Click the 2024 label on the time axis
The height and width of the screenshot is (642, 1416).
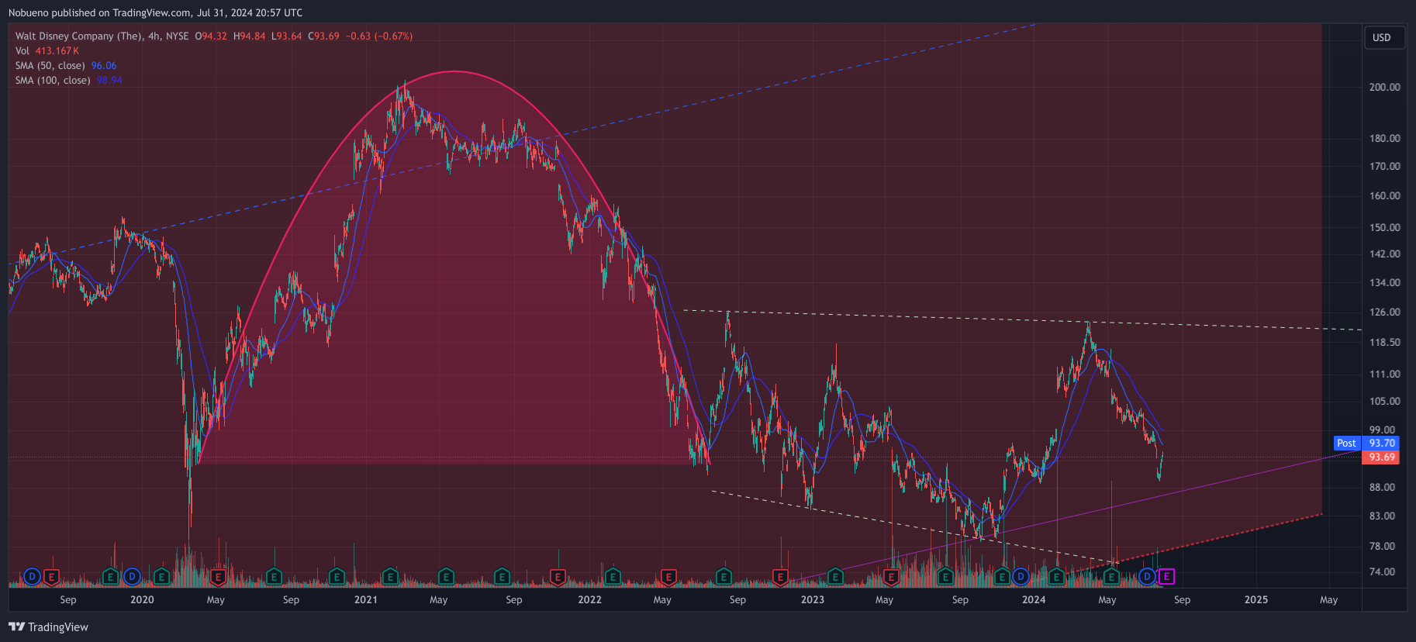pos(1034,599)
